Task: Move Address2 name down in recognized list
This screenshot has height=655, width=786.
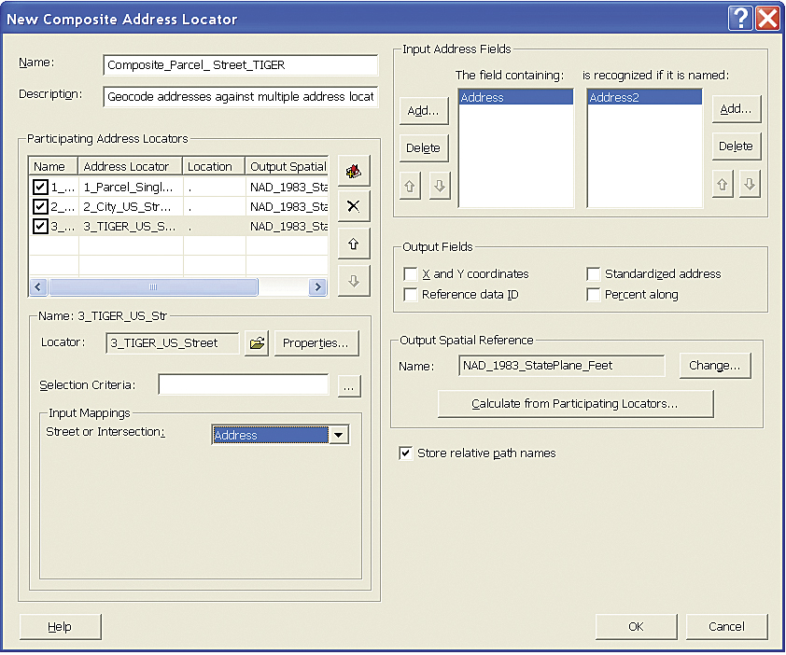Action: point(750,185)
